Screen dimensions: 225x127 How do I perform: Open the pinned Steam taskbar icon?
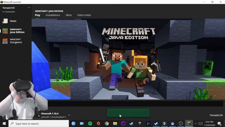coord(131,123)
